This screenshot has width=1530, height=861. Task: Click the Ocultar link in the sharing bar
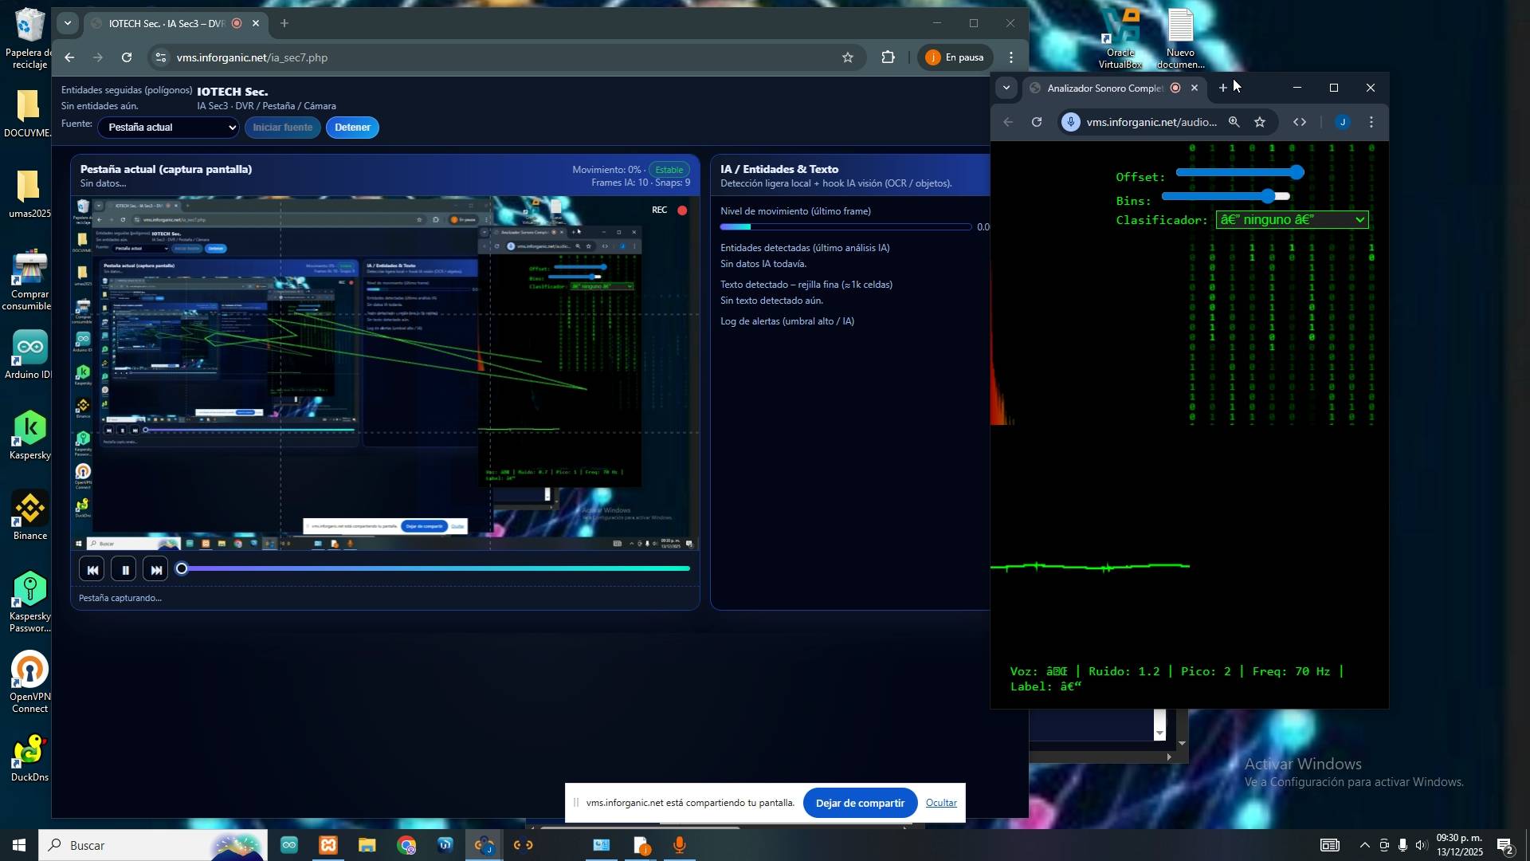click(x=940, y=804)
